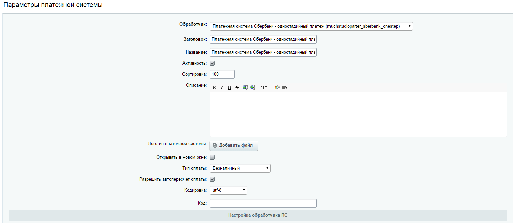Uncheck the Активность checkbox
Screen dimensions: 514x223
pos(212,63)
